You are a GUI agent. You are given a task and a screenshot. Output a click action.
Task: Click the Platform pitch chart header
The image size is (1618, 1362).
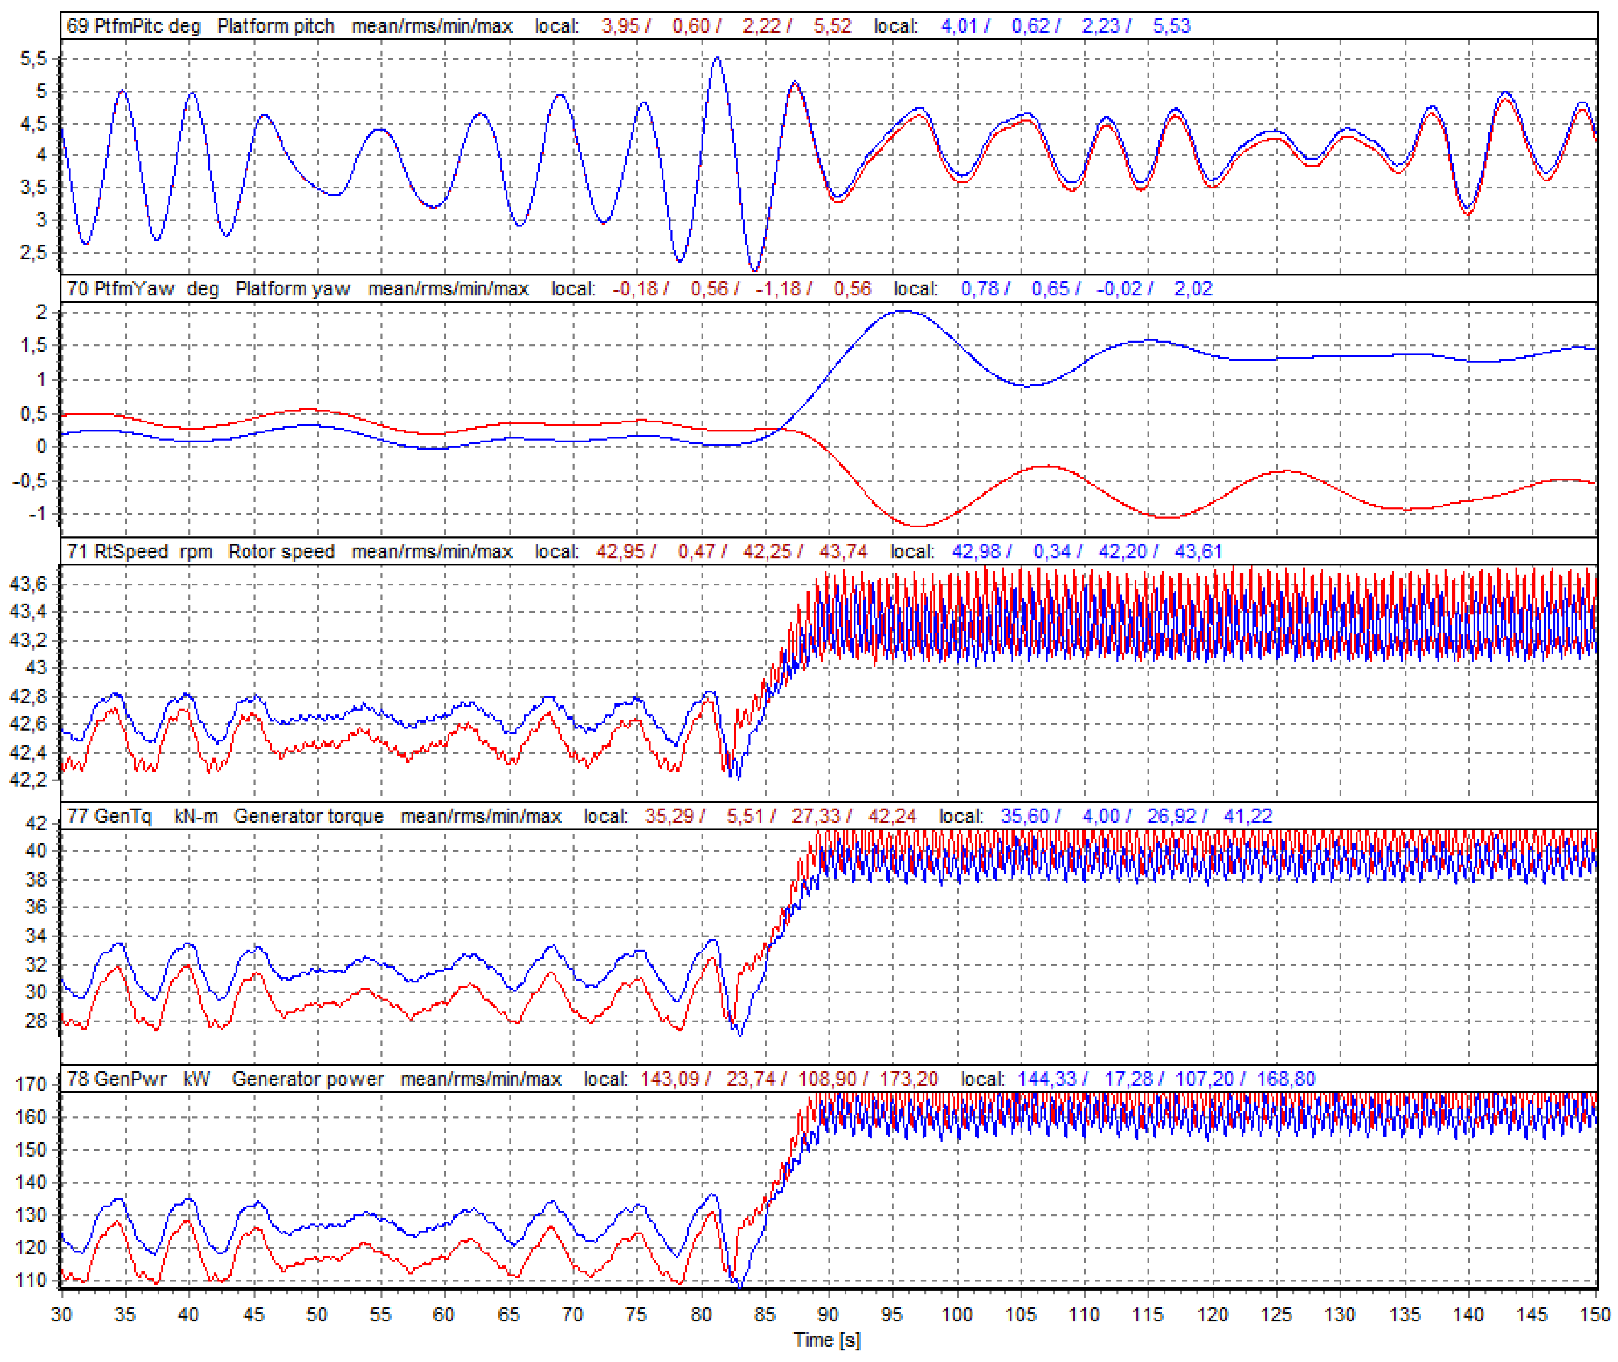(275, 26)
